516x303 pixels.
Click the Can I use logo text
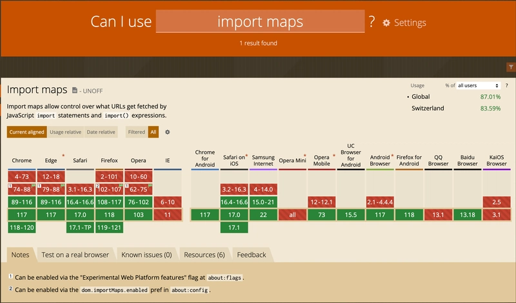coord(121,22)
